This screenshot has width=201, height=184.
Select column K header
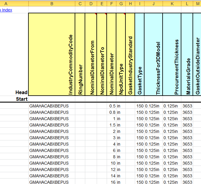click(x=172, y=4)
